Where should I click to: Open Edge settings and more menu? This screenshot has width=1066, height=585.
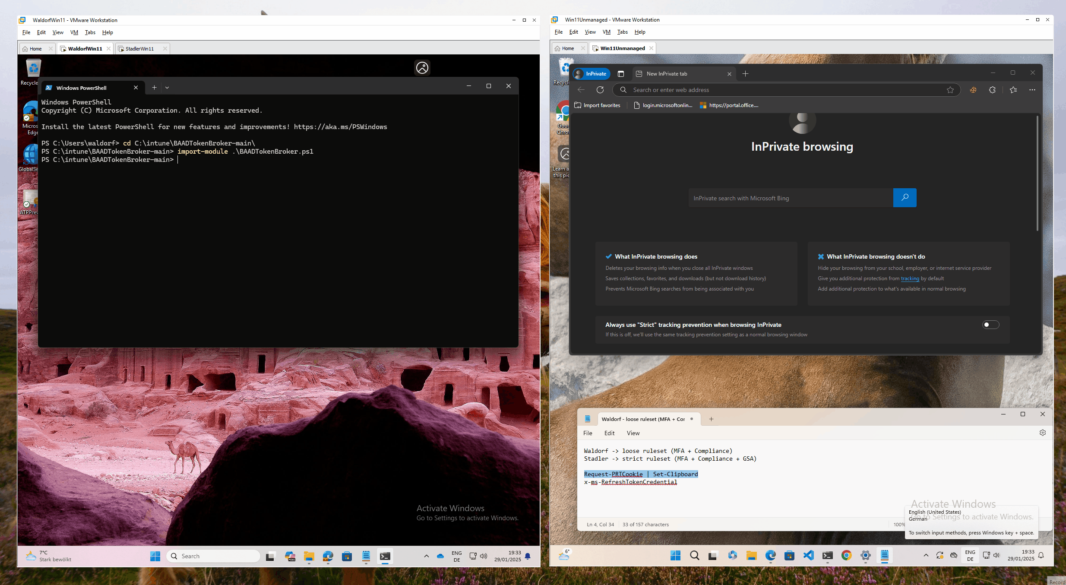point(1032,90)
